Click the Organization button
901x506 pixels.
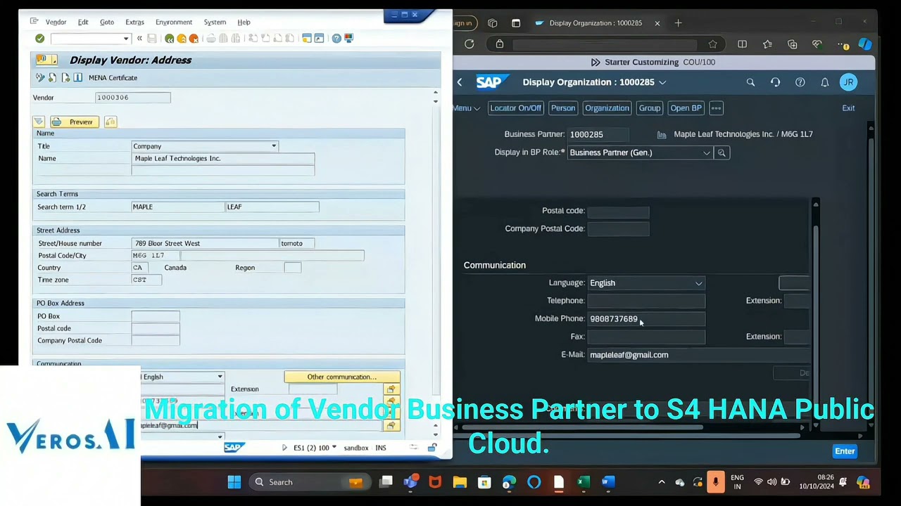tap(607, 108)
